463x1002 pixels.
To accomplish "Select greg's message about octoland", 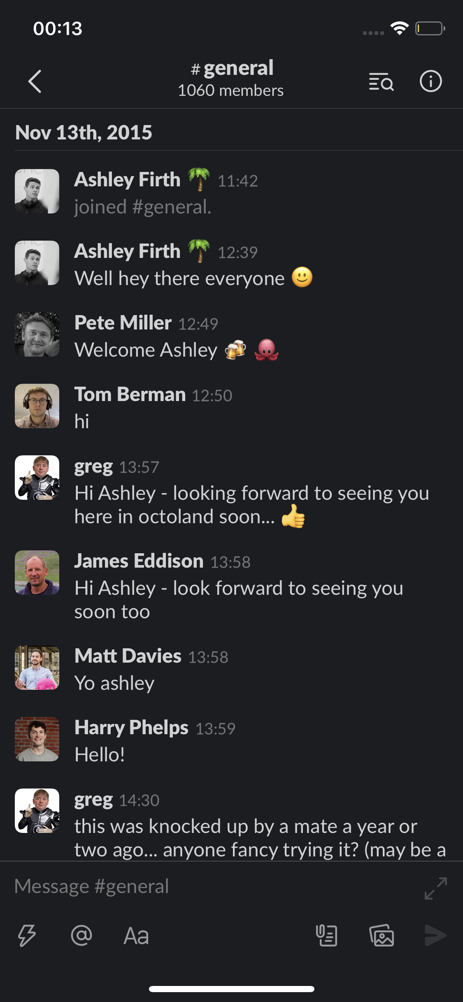I will [x=252, y=505].
